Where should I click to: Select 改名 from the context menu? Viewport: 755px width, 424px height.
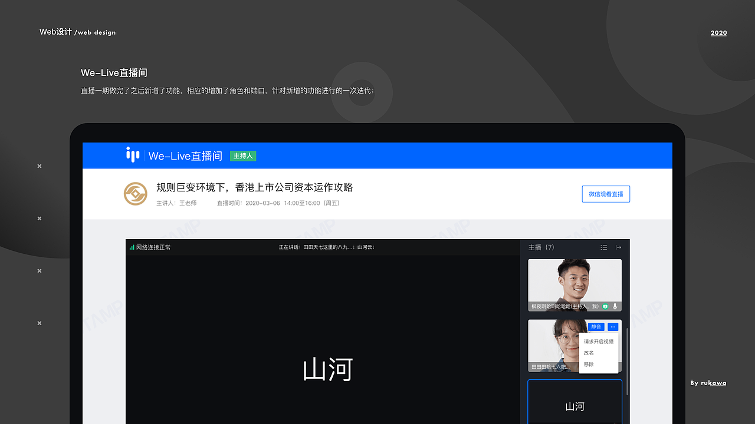coord(589,353)
